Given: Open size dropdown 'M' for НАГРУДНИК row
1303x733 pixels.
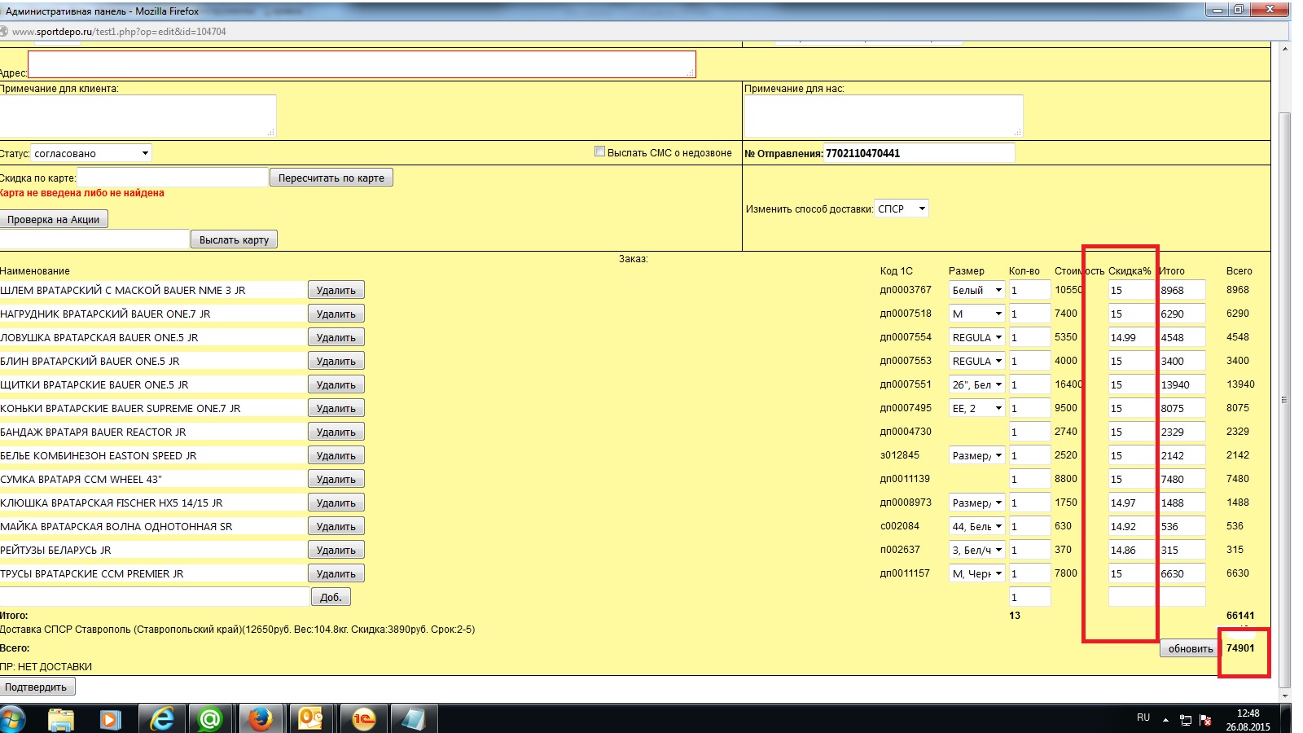Looking at the screenshot, I should tap(976, 314).
